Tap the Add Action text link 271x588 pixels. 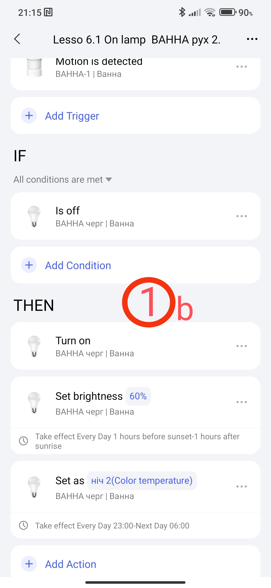71,564
